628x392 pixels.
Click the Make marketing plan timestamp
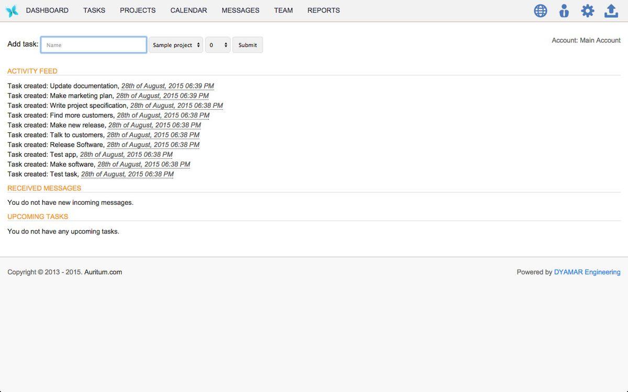click(162, 96)
